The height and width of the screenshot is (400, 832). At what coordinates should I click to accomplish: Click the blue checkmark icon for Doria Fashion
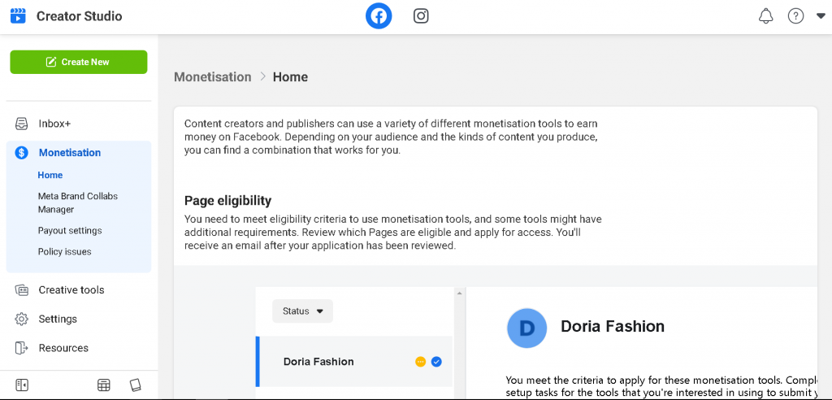pyautogui.click(x=436, y=362)
